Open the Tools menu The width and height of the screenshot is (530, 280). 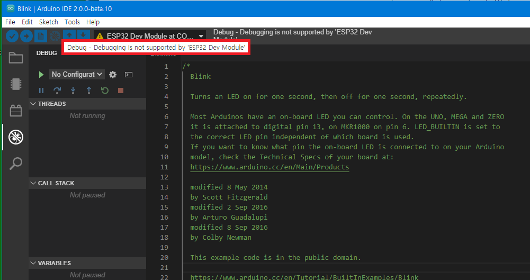tap(72, 22)
